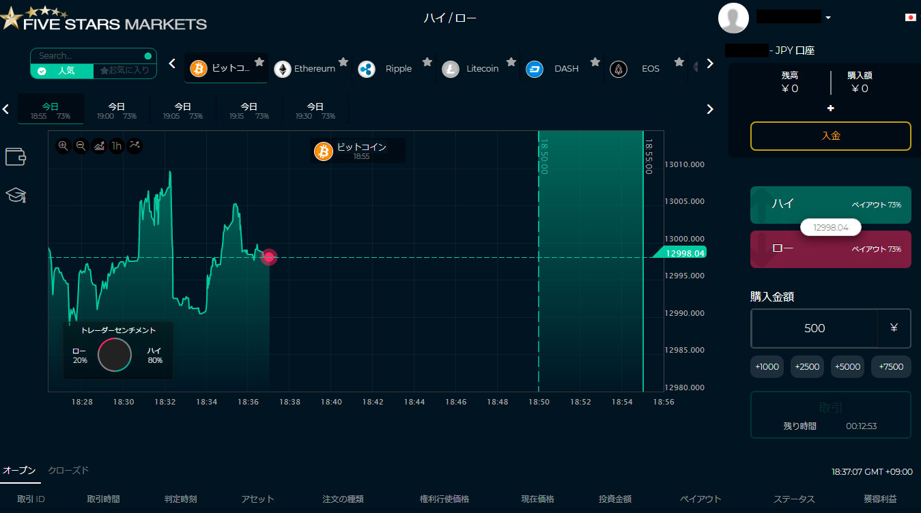Screen dimensions: 921x513
Task: Zoom in on the chart
Action: (63, 145)
